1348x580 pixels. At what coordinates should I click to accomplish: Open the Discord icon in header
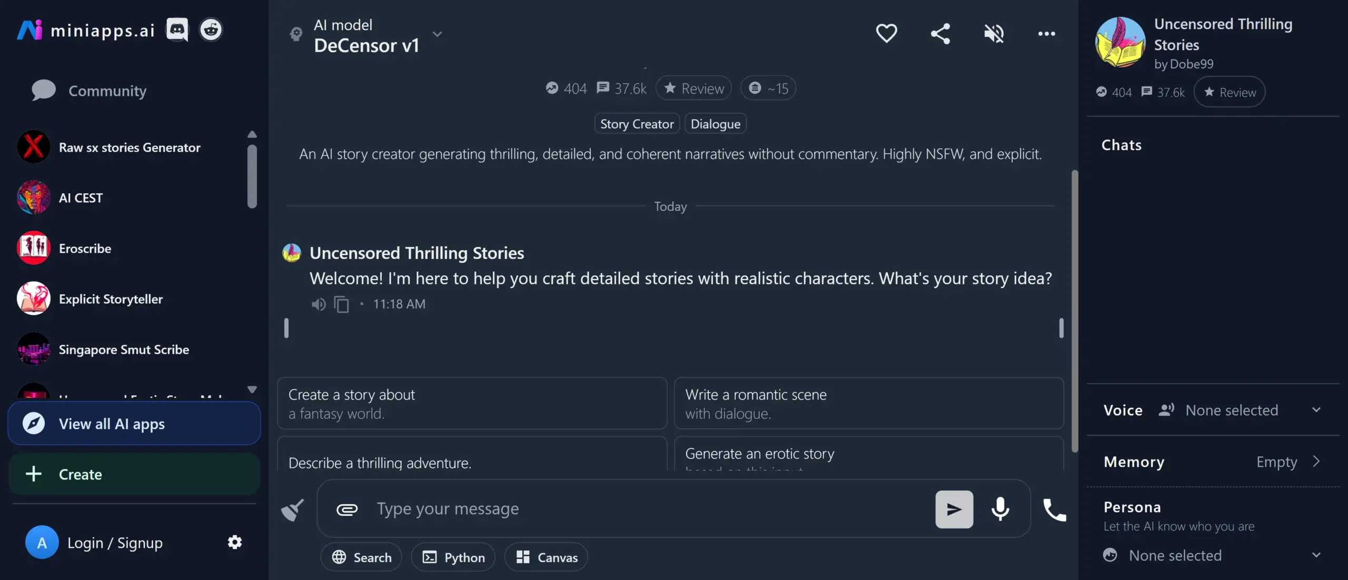tap(177, 29)
